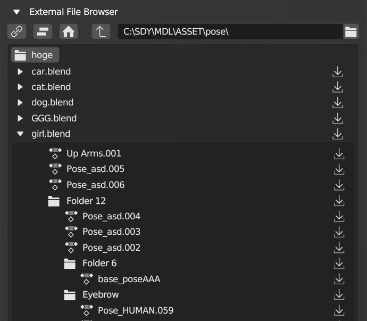Go up to the parent directory
The image size is (367, 321).
point(101,31)
